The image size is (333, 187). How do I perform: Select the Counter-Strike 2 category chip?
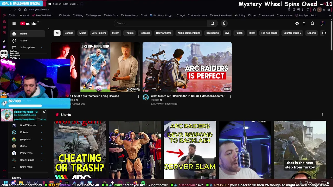pos(292,33)
